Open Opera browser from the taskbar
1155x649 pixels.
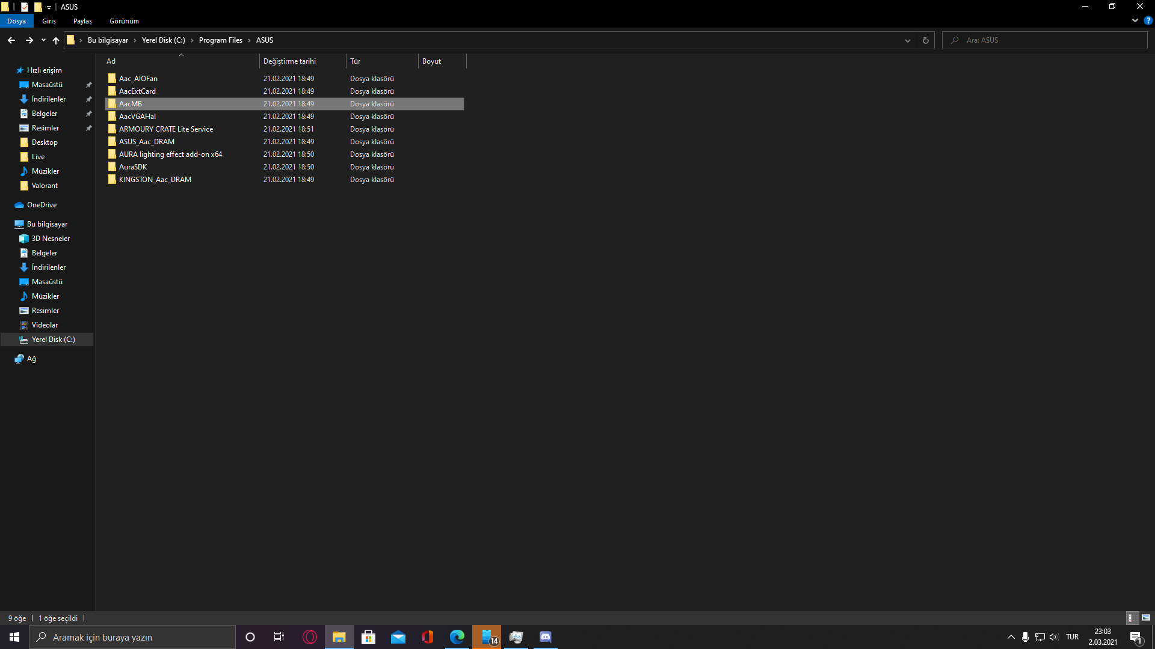[x=310, y=637]
